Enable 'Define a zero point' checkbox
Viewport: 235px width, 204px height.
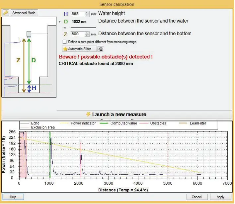(65, 42)
